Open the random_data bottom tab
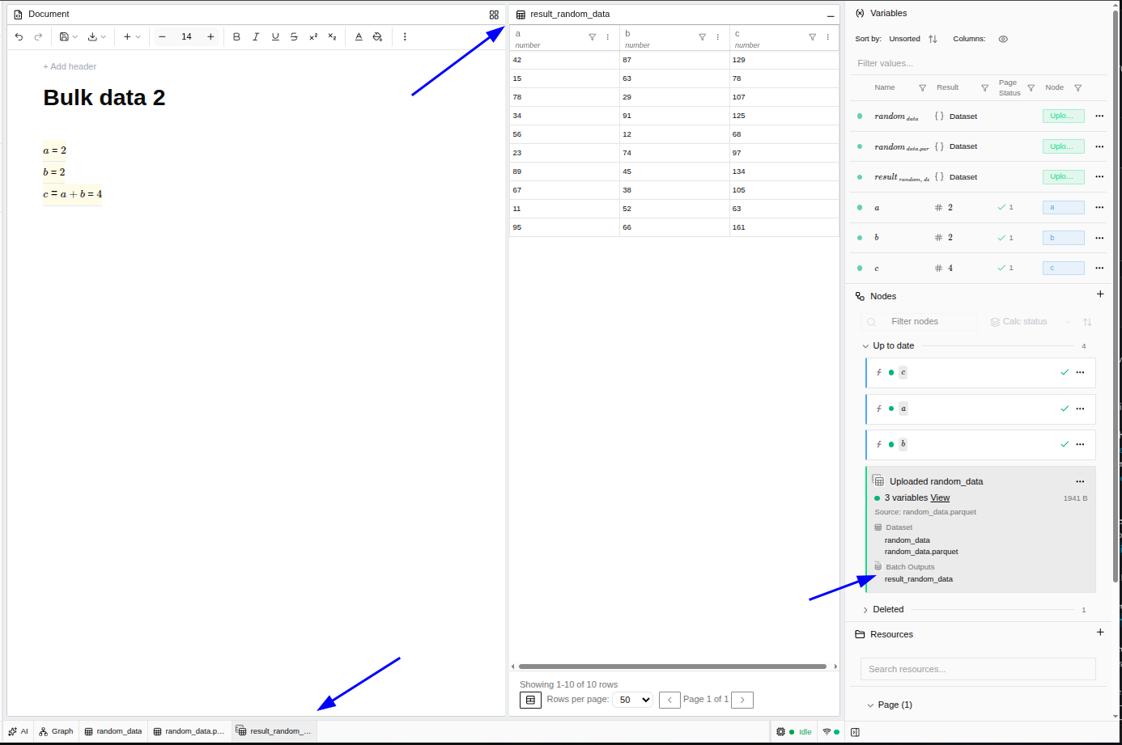 click(113, 731)
